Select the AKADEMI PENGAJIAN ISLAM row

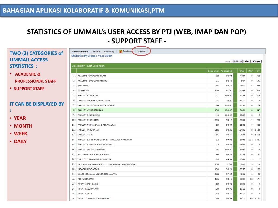[x=166, y=76]
